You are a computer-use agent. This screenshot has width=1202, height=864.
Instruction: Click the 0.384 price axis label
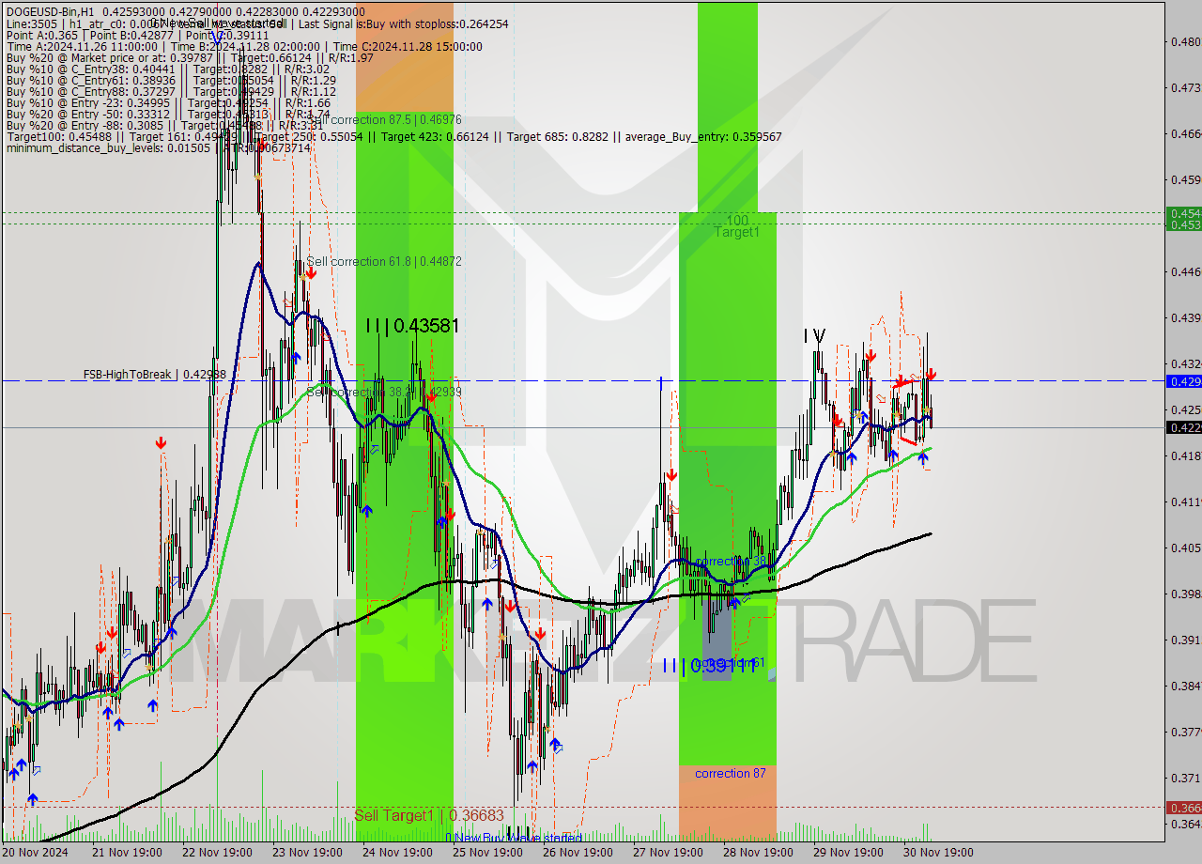point(1184,686)
